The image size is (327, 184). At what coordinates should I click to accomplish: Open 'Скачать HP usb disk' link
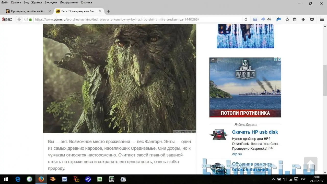[255, 132]
